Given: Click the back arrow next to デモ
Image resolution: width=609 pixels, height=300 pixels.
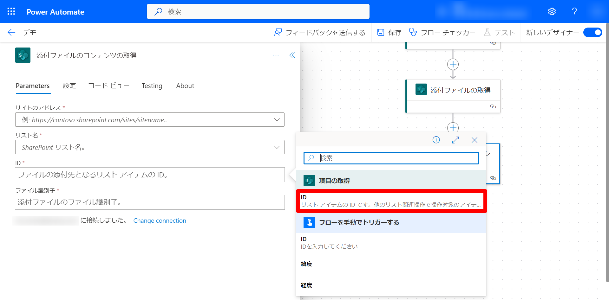Looking at the screenshot, I should pyautogui.click(x=11, y=32).
